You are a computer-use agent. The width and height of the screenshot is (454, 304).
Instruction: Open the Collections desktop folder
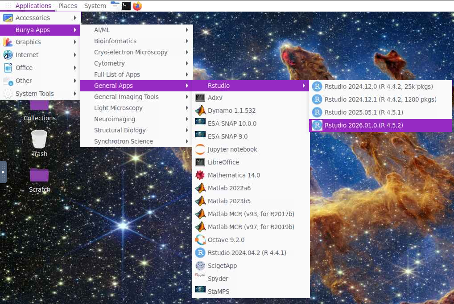39,111
